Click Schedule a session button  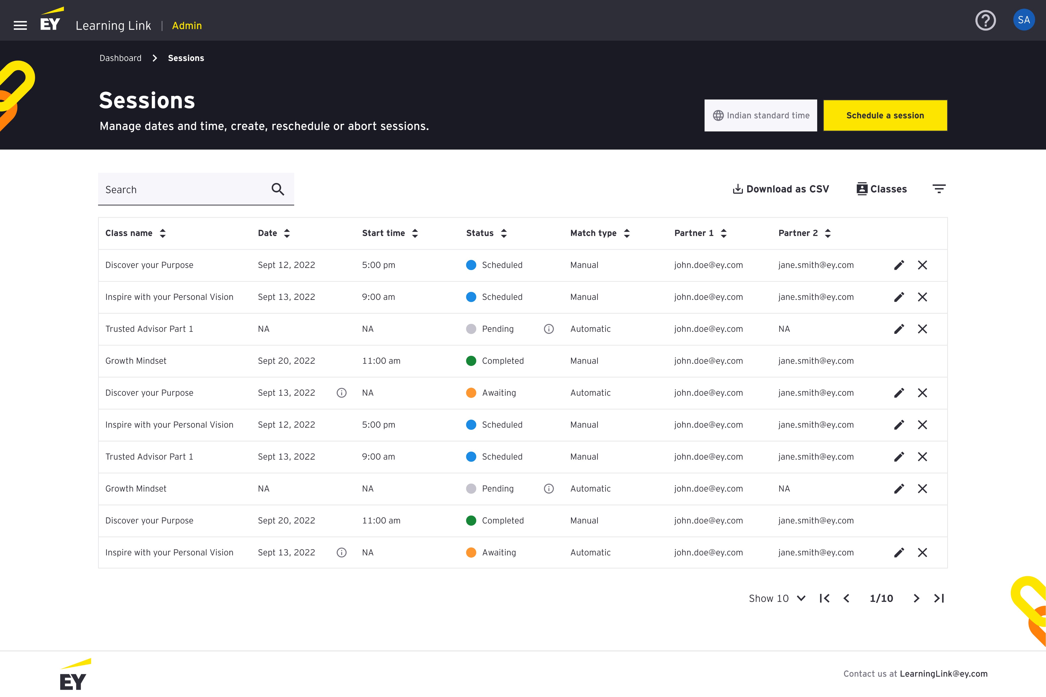[x=885, y=116]
